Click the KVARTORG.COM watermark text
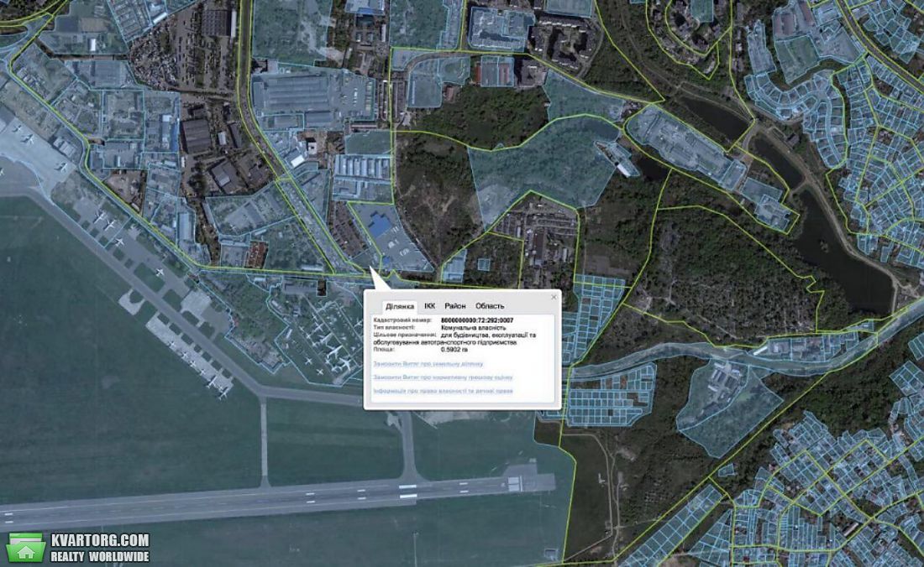924x567 pixels. coord(100,540)
